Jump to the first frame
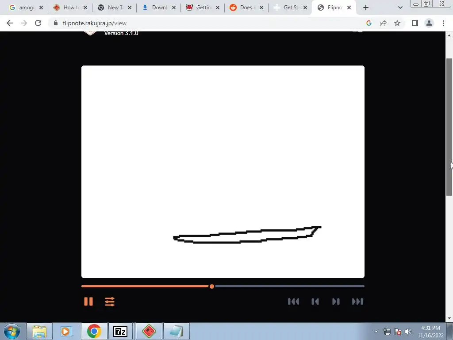Image resolution: width=453 pixels, height=340 pixels. click(294, 301)
